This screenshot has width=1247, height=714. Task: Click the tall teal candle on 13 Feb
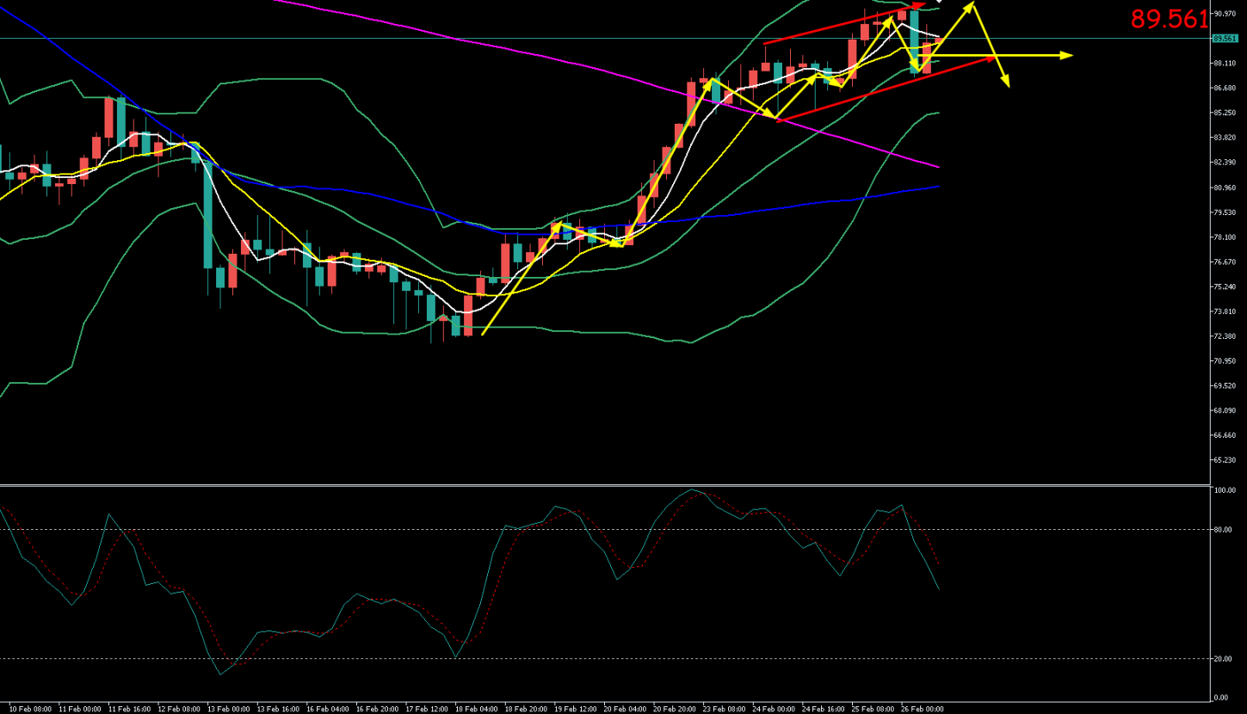208,215
